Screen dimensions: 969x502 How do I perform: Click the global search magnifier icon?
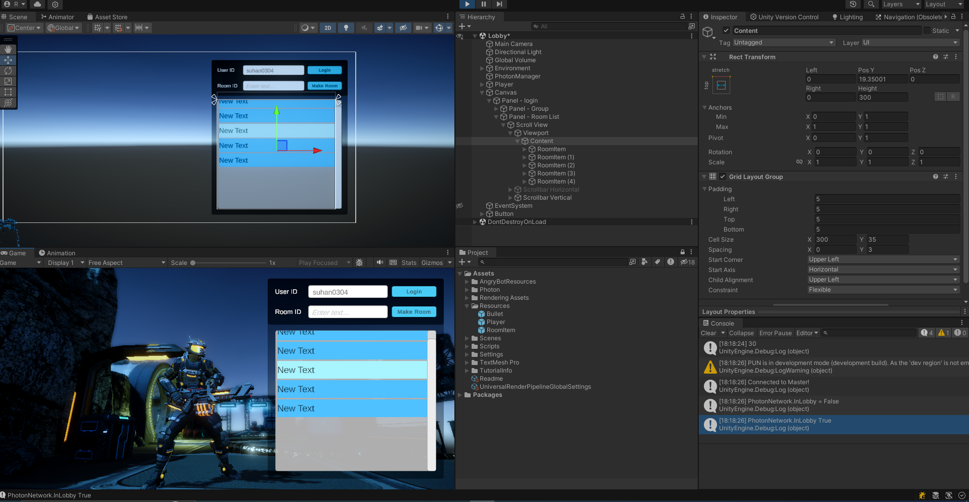click(x=871, y=4)
